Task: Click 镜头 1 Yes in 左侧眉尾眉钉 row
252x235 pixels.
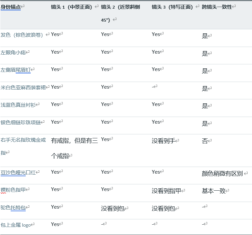Action: tap(55, 69)
